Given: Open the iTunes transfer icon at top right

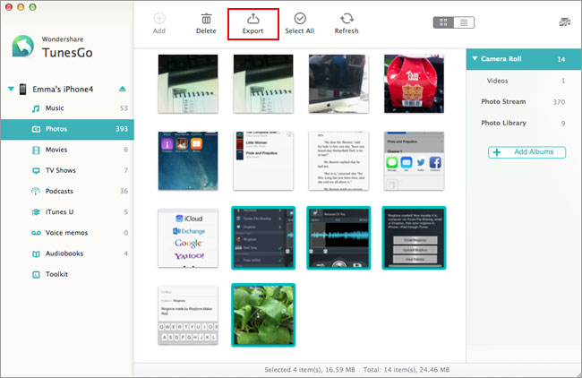Looking at the screenshot, I should [565, 22].
